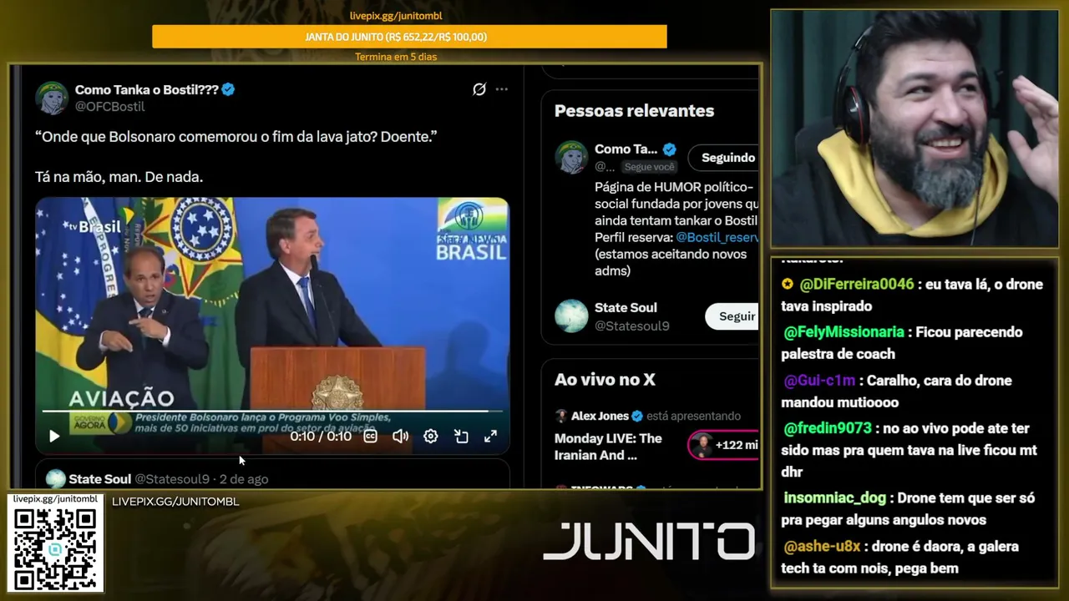Follow State Soul with the Seguir button
Screen dimensions: 1069x601
(733, 316)
